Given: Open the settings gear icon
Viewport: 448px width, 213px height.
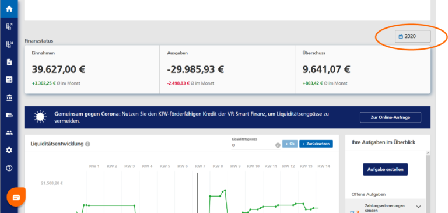Looking at the screenshot, I should [x=9, y=151].
